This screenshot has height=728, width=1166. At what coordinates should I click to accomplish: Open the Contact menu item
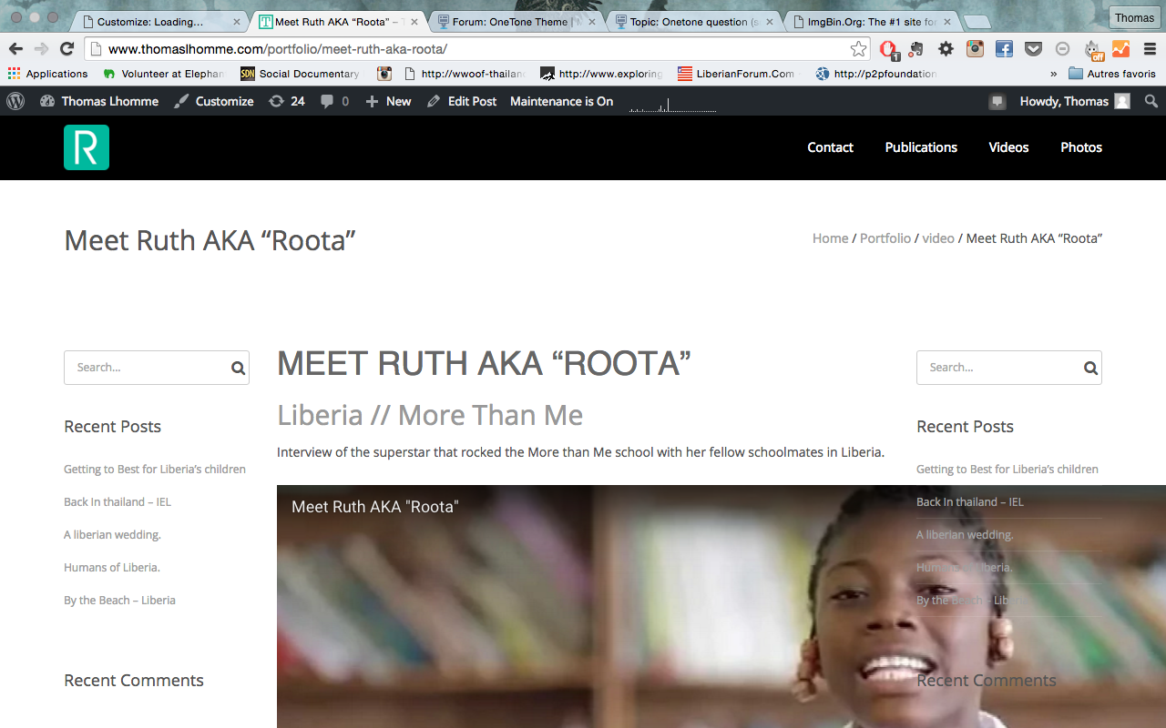tap(830, 147)
